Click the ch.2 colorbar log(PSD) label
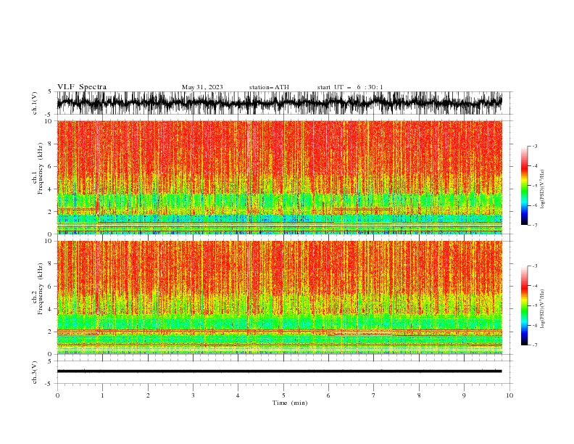574x444 pixels. click(x=542, y=309)
